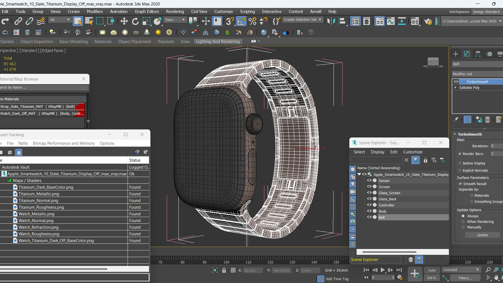Open the Hierarchy command panel tab
This screenshot has height=283, width=503.
[x=478, y=54]
